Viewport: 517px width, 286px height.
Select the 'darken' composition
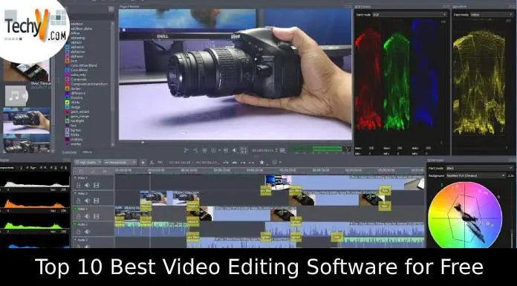(75, 88)
